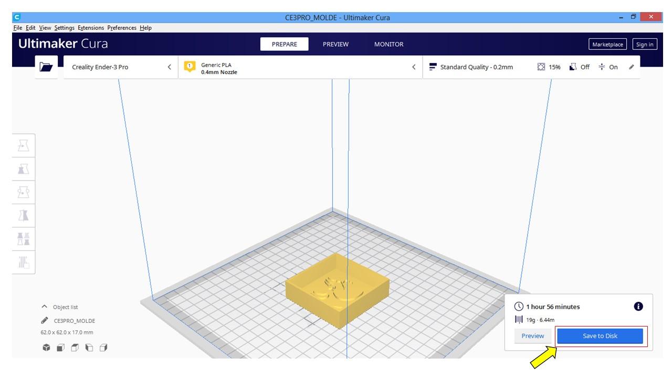
Task: Open the Preferences menu
Action: click(x=122, y=28)
